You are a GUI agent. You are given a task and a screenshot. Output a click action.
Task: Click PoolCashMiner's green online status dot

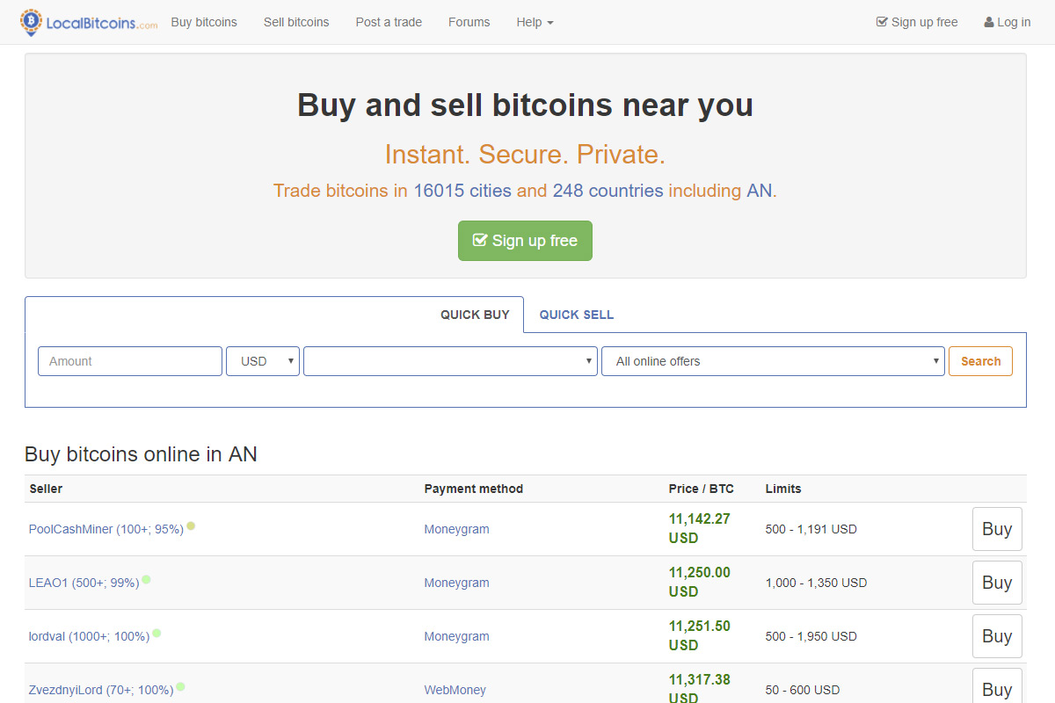191,526
